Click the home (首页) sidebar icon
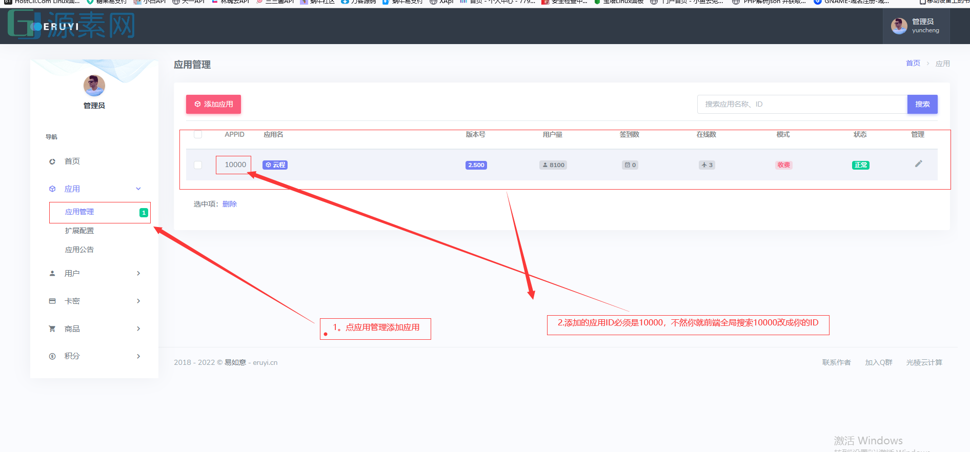This screenshot has width=970, height=452. [x=52, y=161]
